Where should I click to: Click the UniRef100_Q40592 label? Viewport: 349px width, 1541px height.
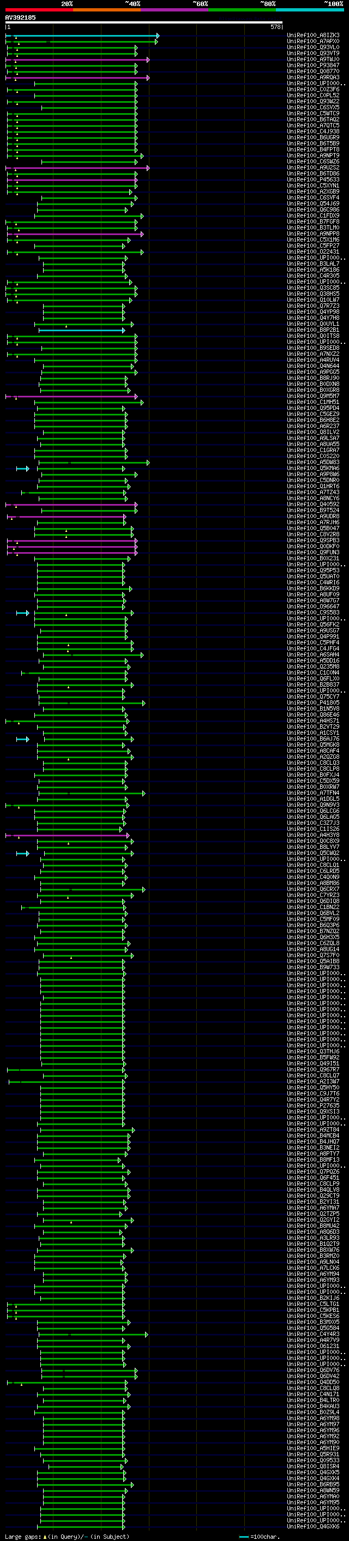pos(312,505)
